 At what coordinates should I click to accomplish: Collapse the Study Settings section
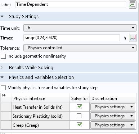(x=2, y=16)
